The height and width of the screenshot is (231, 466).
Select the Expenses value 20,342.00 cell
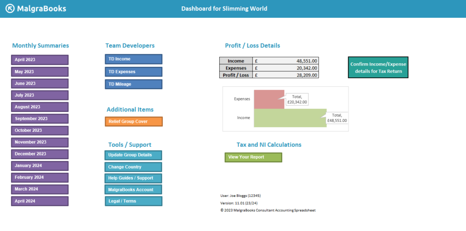pos(286,68)
